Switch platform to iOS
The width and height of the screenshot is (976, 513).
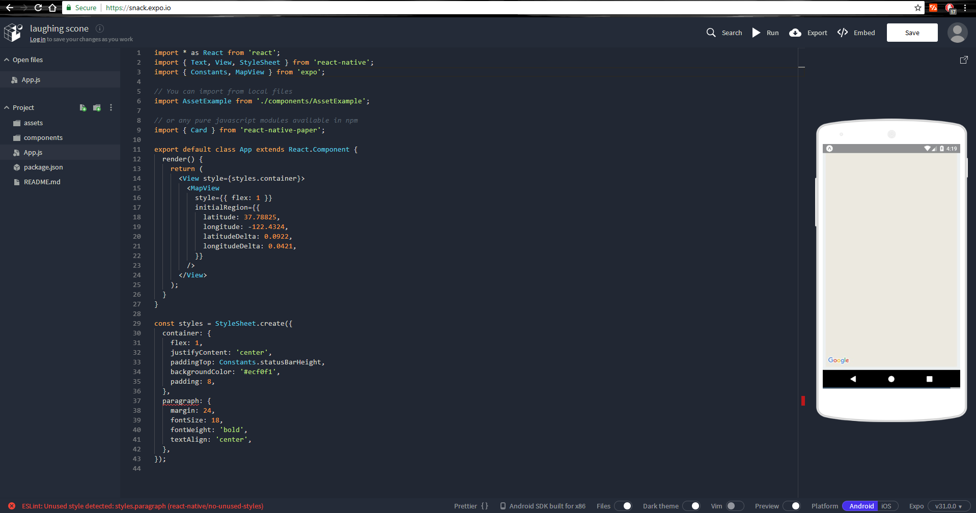886,505
